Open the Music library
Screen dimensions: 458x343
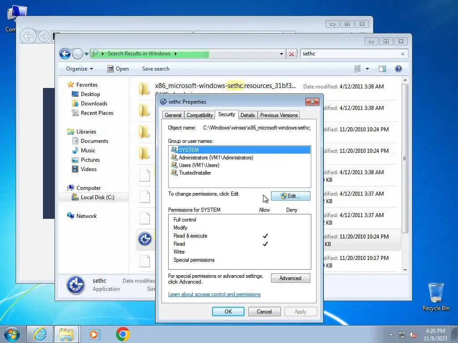(x=84, y=150)
